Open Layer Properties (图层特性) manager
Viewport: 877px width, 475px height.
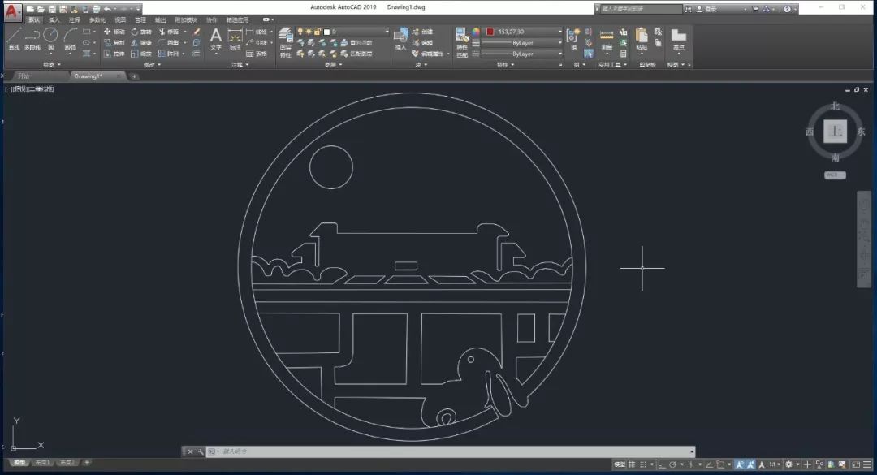pos(286,37)
